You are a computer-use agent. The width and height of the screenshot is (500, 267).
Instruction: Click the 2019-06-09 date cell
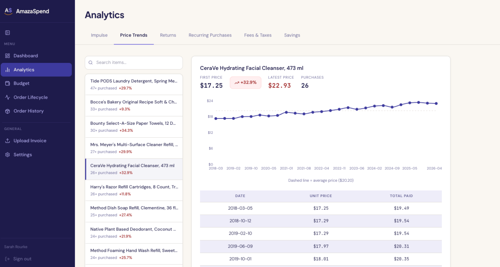tap(240, 246)
